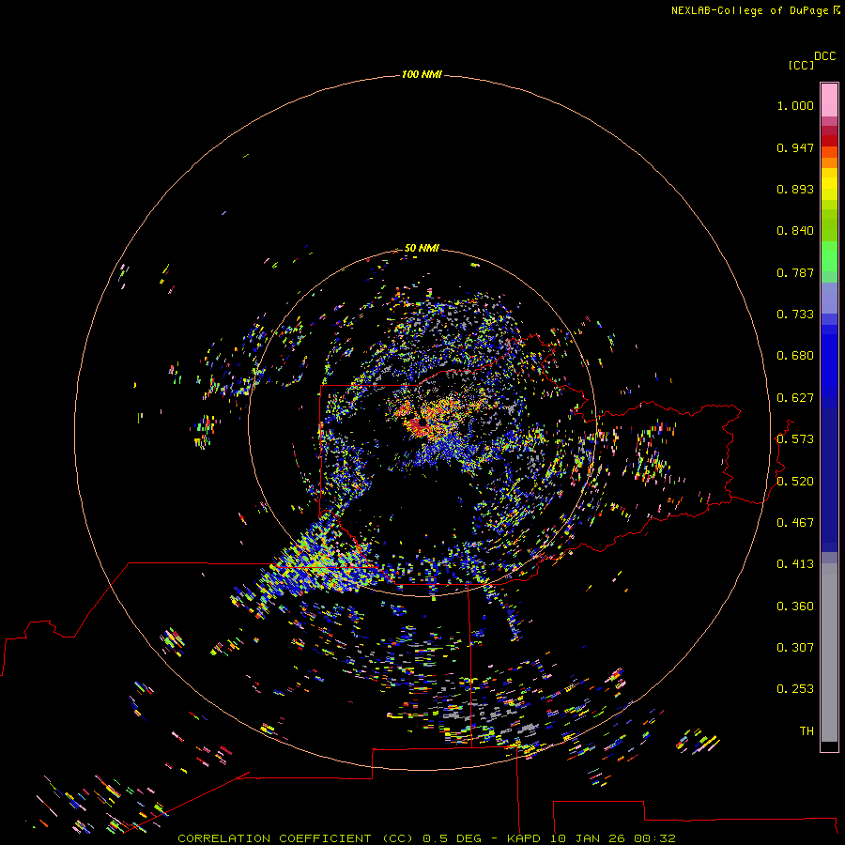The image size is (845, 845).
Task: Click the 0.253 legend value
Action: pos(795,689)
